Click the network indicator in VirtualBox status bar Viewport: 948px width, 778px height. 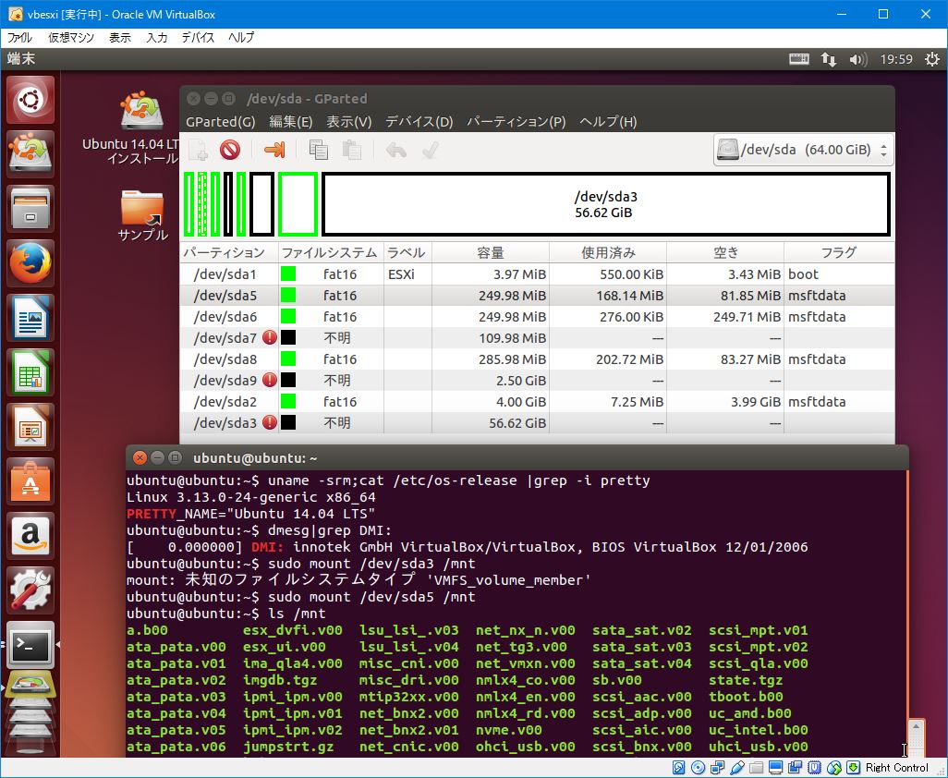[x=718, y=768]
